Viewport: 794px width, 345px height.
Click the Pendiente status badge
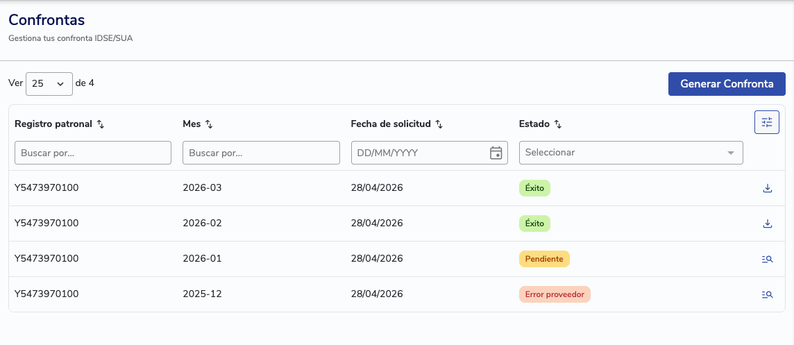(x=543, y=259)
